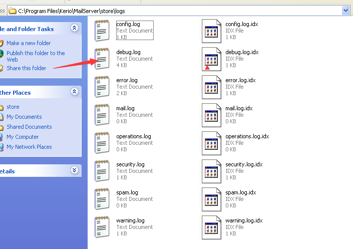353x249 pixels.
Task: Click the error.log.idx file icon
Action: pos(211,87)
